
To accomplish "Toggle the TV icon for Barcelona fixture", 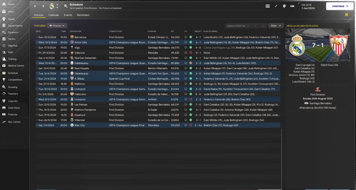I will click(186, 37).
